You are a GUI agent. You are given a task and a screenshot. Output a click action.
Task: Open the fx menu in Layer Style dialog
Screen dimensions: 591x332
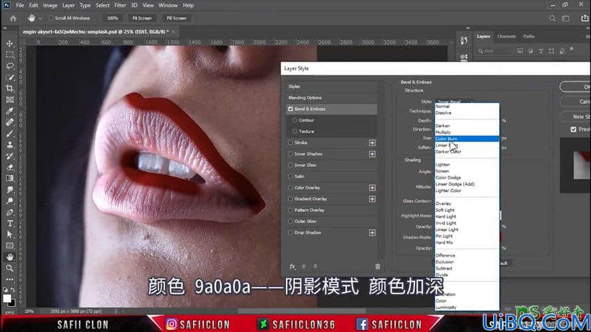point(292,266)
